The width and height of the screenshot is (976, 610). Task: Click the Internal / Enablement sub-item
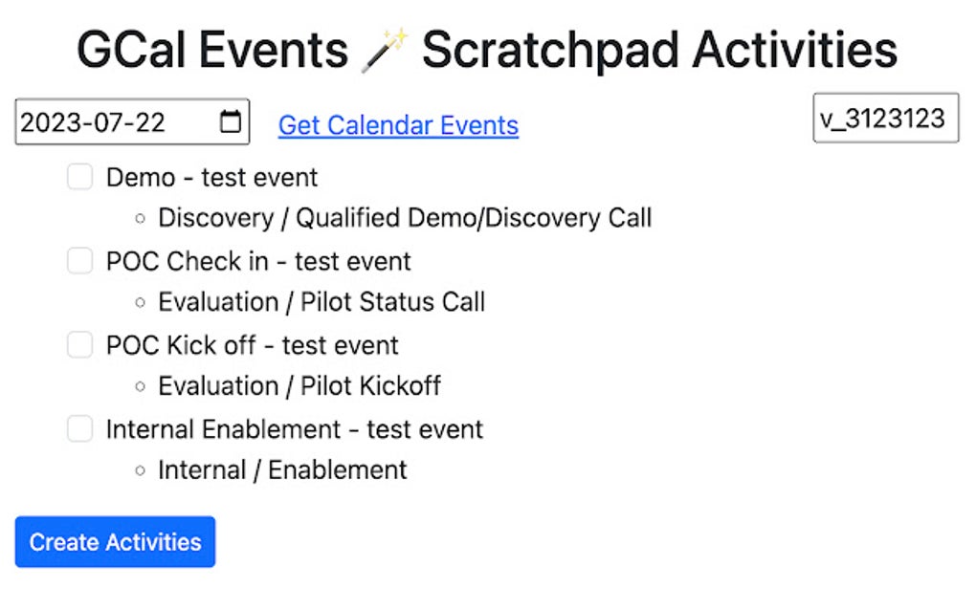click(x=282, y=470)
